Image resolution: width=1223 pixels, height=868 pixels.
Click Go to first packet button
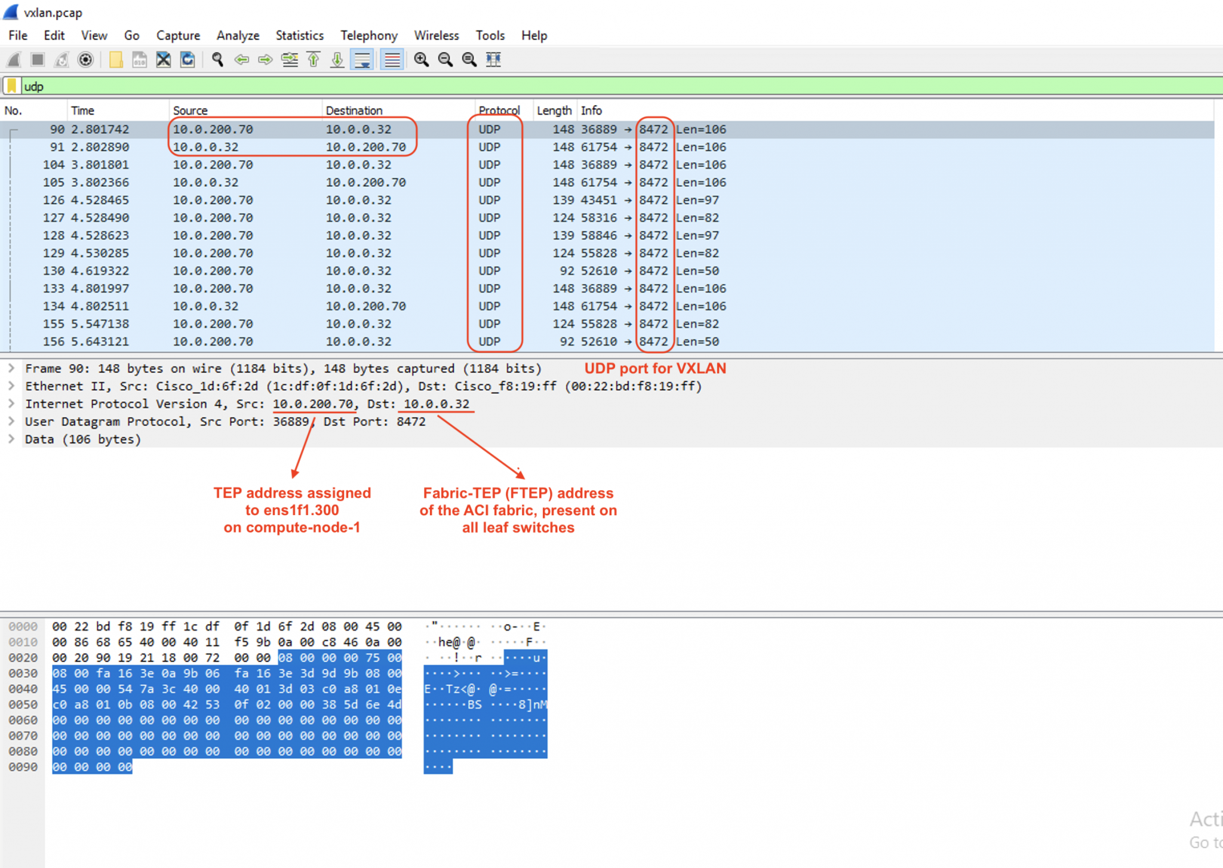tap(313, 60)
